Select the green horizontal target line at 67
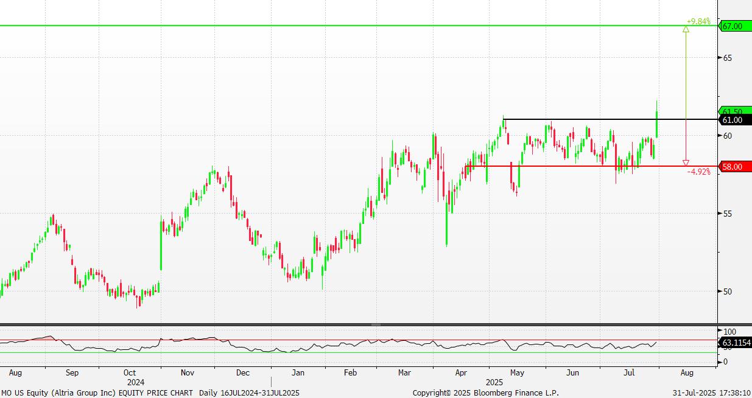Screen dimensions: 752x398 point(359,26)
